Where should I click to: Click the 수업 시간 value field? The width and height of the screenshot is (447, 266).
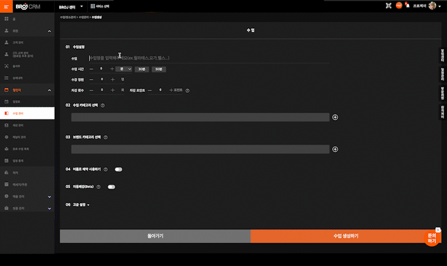pyautogui.click(x=101, y=69)
